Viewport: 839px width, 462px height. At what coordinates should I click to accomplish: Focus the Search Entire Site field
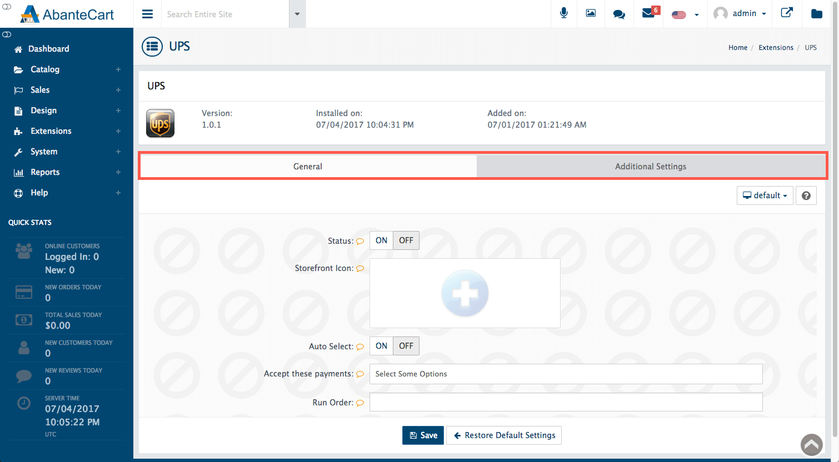225,14
